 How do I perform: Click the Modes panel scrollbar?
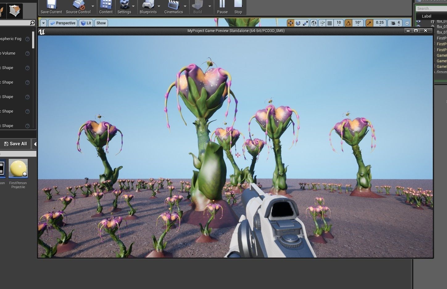coord(33,39)
